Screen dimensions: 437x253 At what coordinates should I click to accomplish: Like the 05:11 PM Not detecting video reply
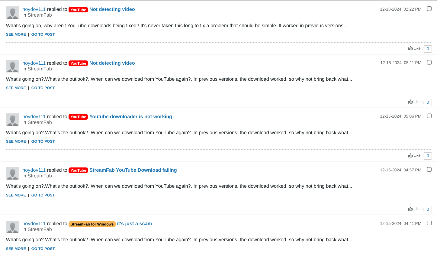(414, 102)
